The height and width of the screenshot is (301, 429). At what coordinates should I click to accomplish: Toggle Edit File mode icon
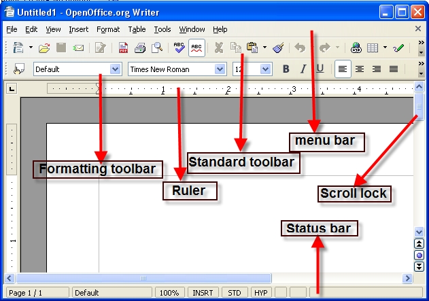coord(100,48)
